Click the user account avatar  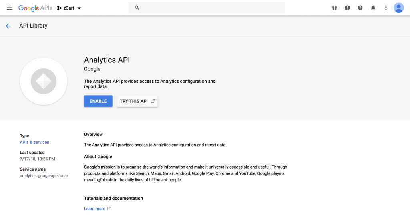[398, 8]
